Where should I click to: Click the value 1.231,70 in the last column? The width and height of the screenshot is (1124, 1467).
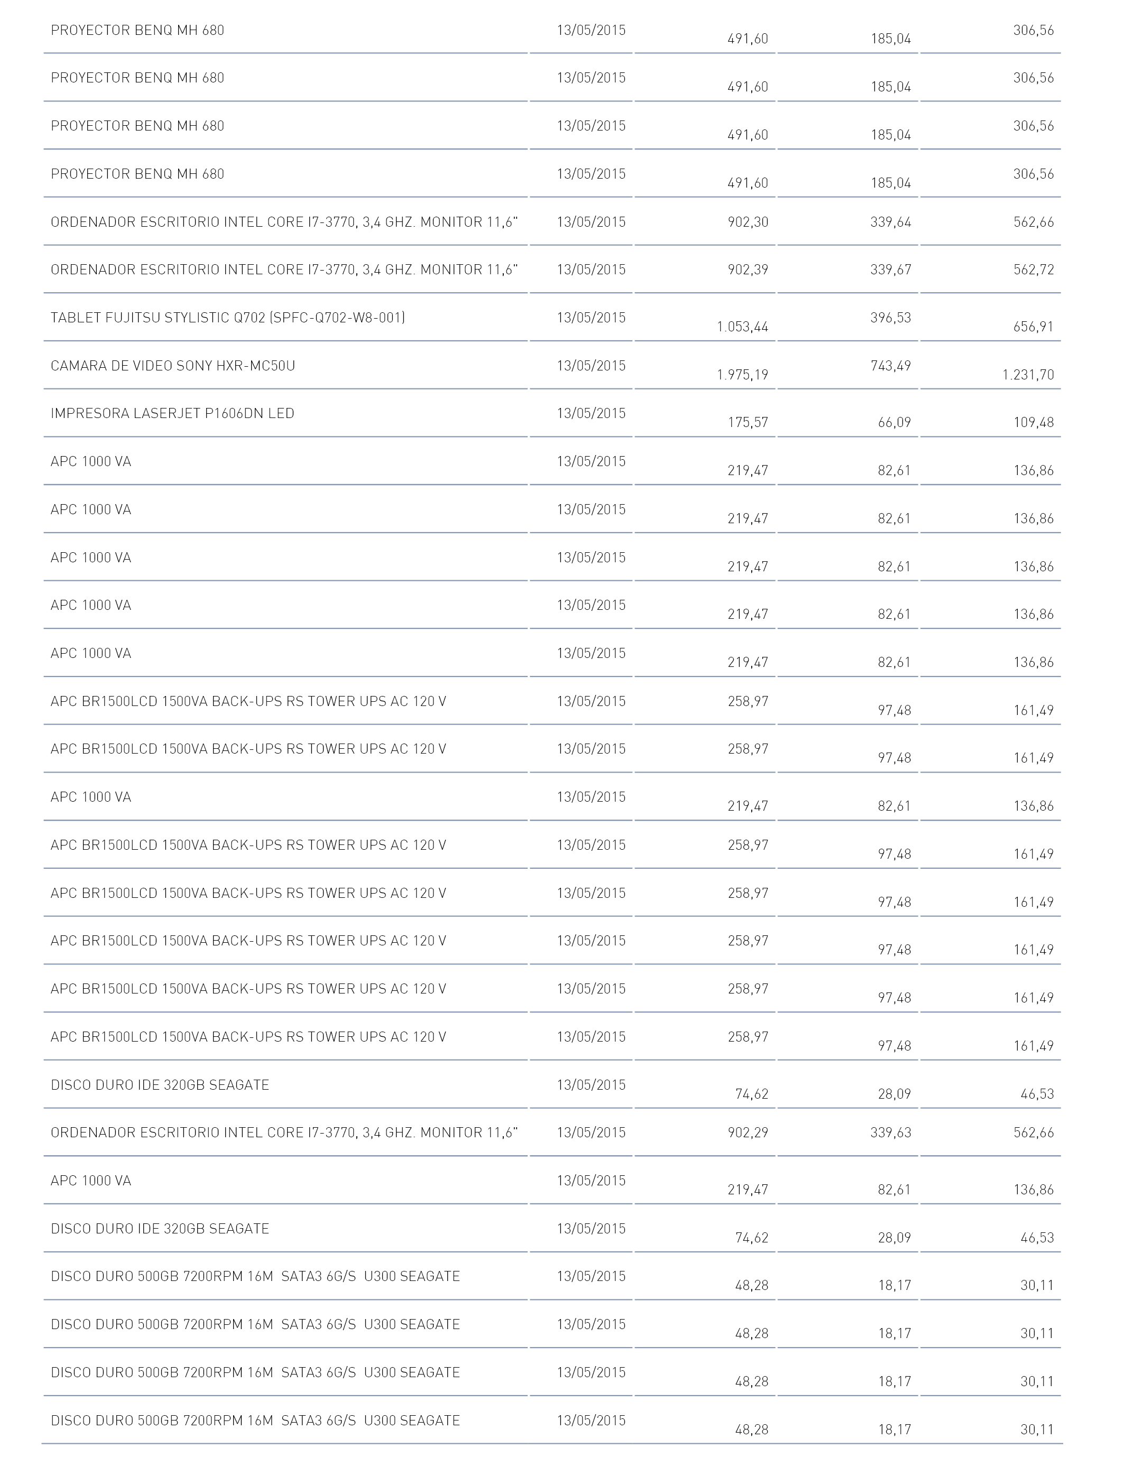(1028, 375)
